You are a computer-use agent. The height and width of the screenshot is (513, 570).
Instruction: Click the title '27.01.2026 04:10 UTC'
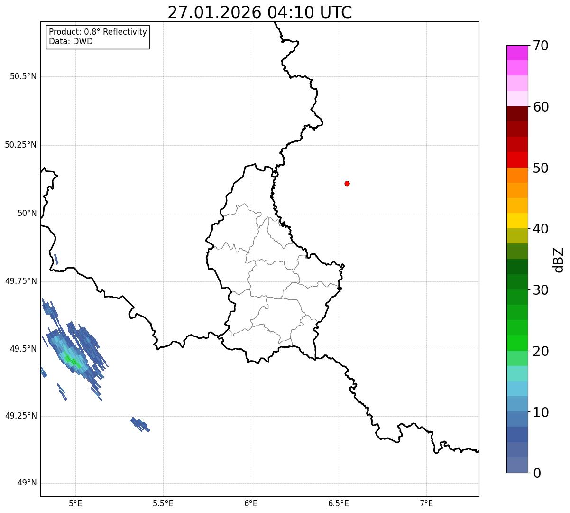[260, 12]
